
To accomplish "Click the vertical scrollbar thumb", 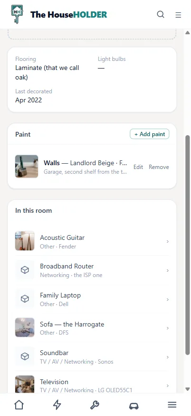I will pos(188,245).
